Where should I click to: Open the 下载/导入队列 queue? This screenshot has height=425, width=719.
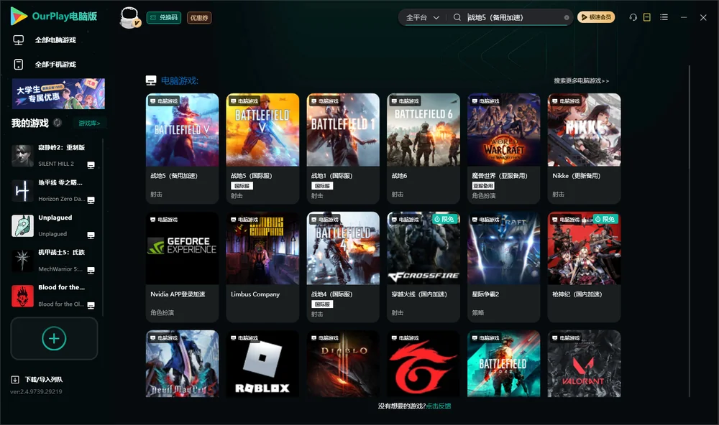(x=37, y=379)
